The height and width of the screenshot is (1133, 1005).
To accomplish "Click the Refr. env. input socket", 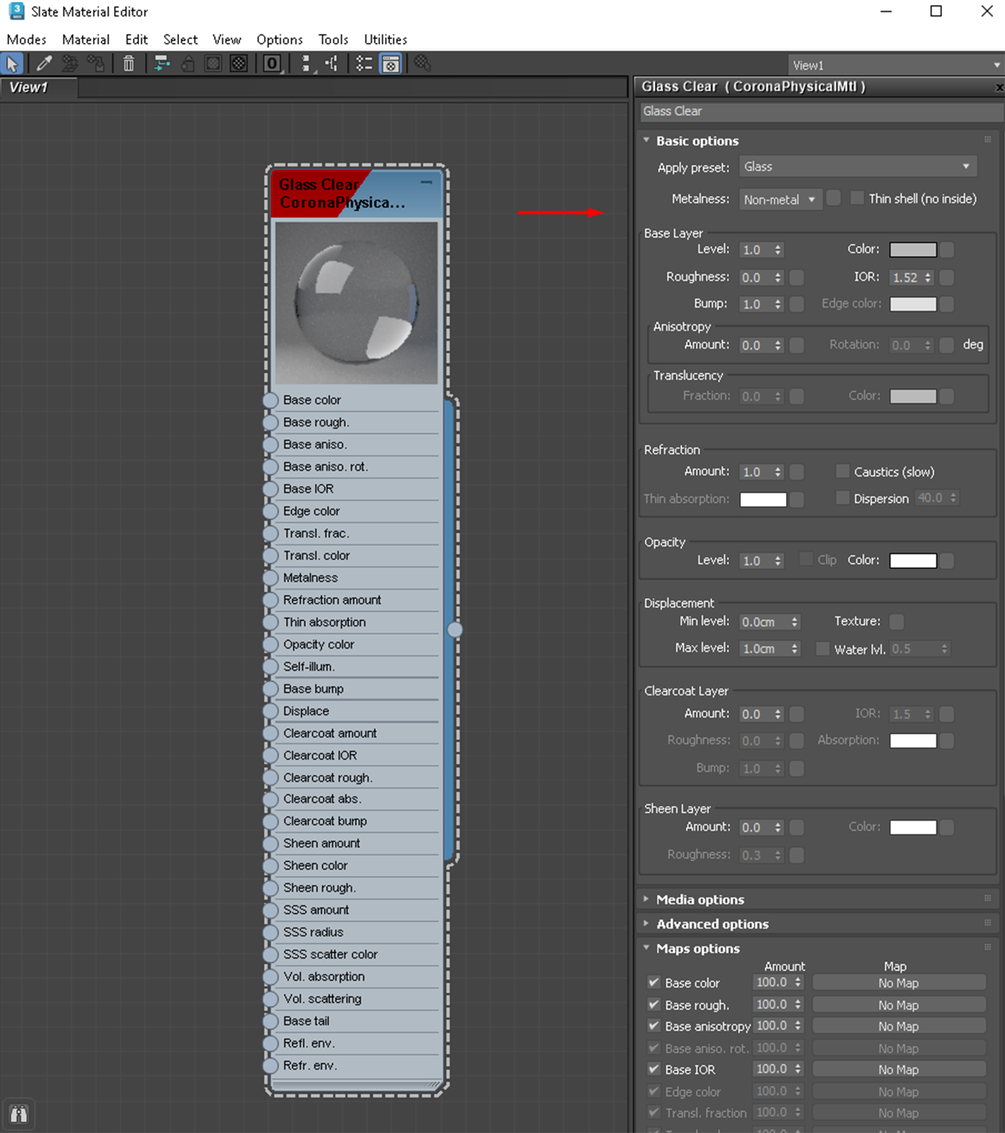I will point(270,1065).
